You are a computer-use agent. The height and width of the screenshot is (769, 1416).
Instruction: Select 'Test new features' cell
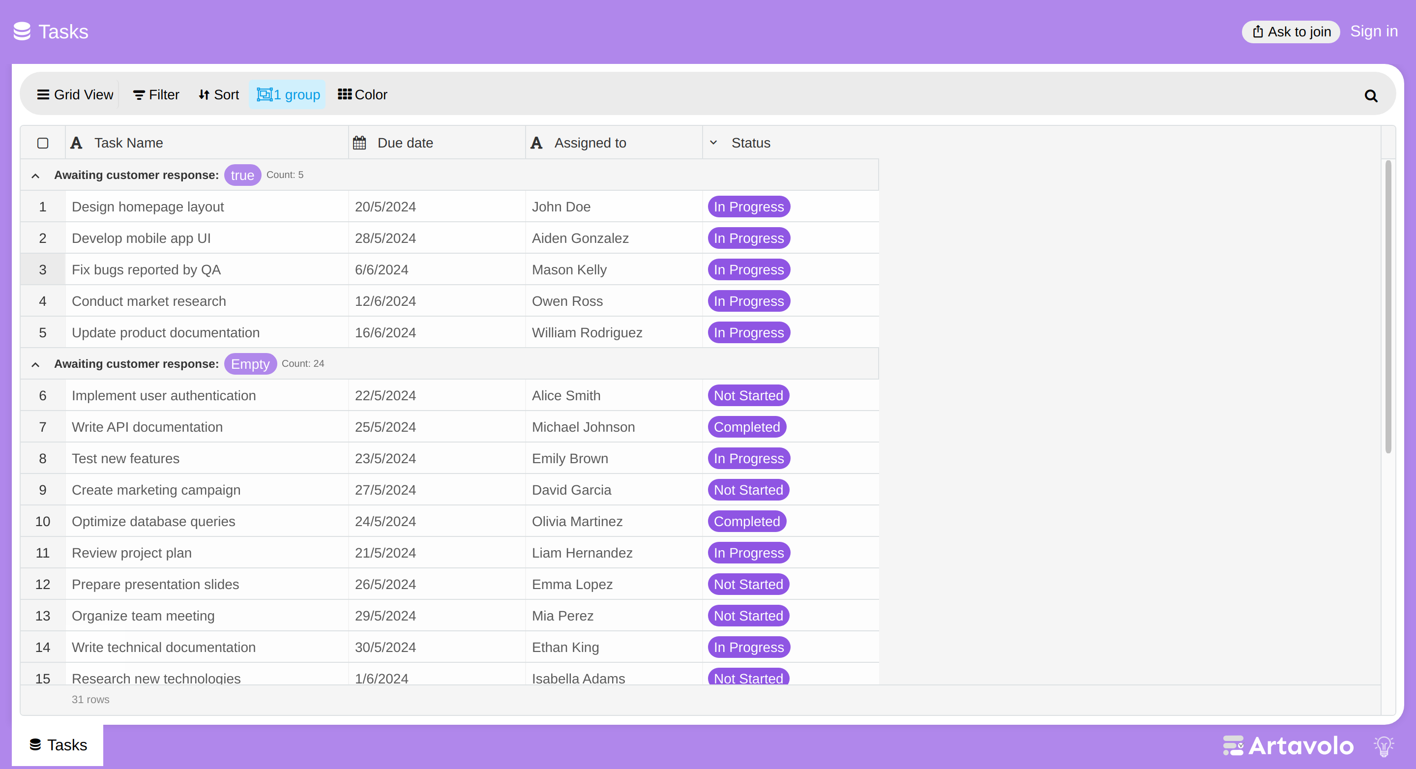(x=206, y=458)
